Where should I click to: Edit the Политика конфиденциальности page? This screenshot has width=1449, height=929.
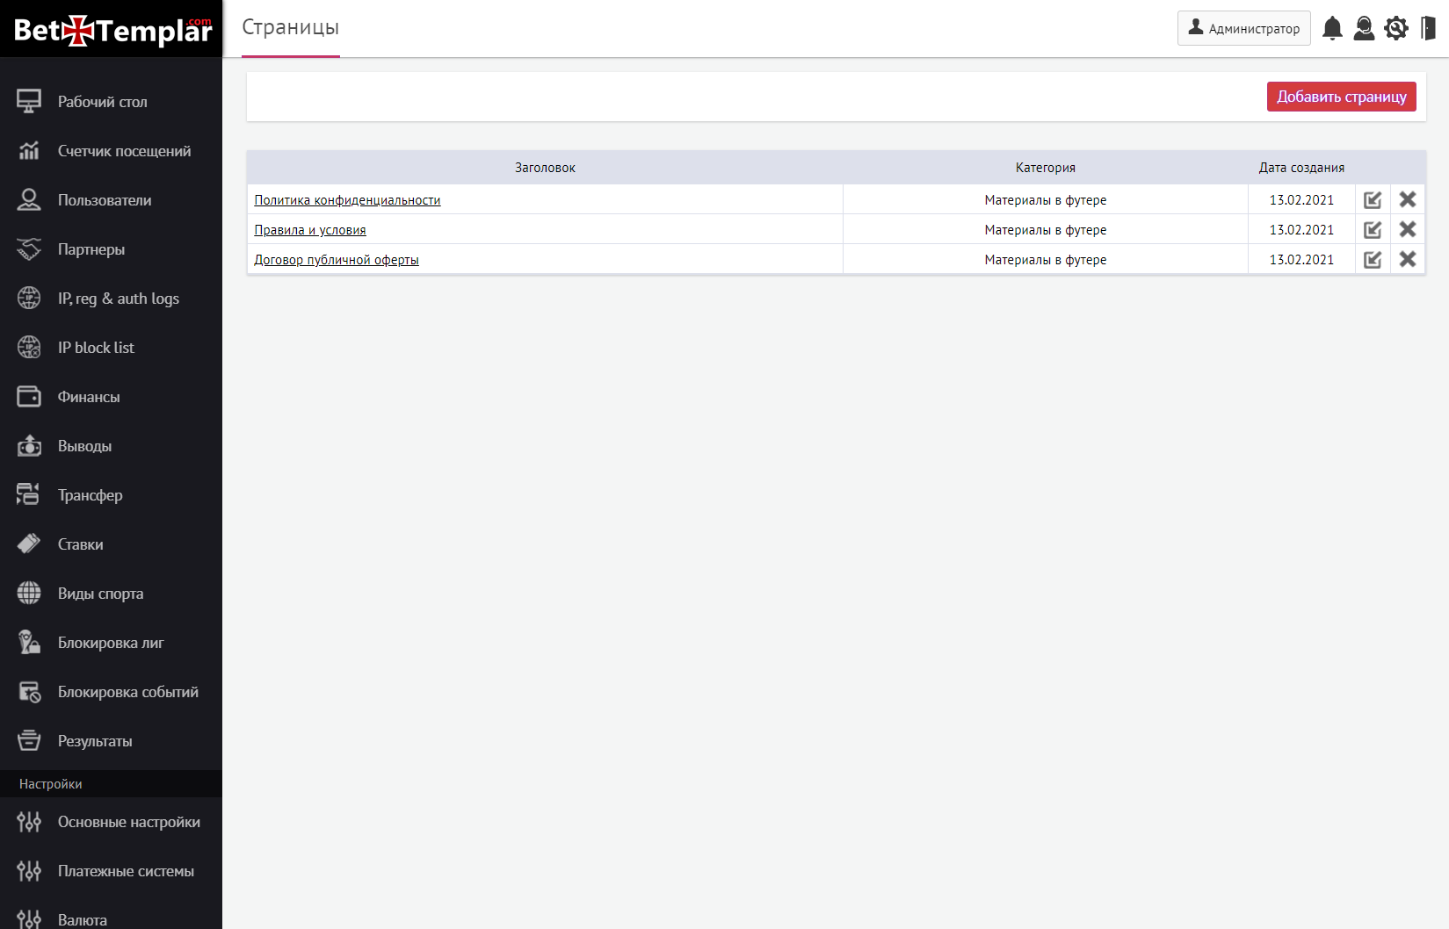click(1372, 200)
